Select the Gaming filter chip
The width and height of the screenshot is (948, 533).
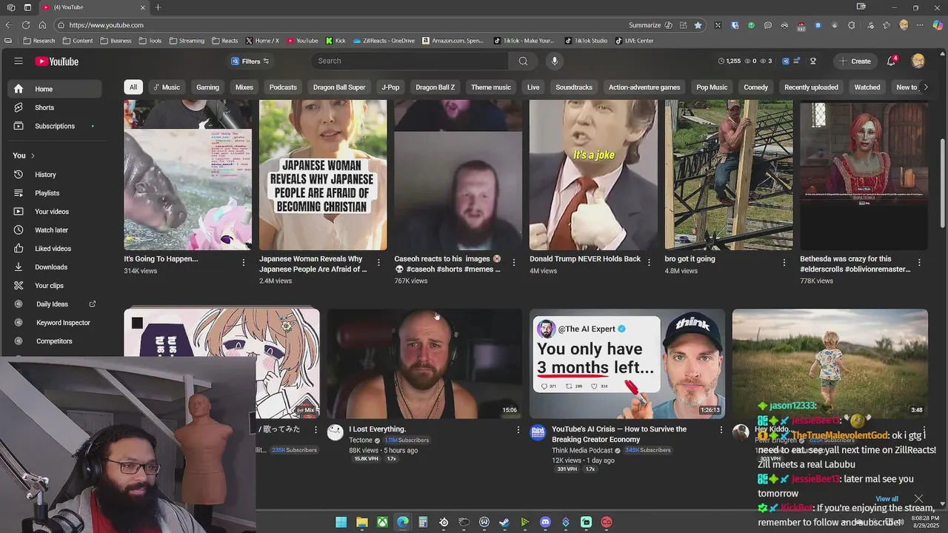pos(207,87)
